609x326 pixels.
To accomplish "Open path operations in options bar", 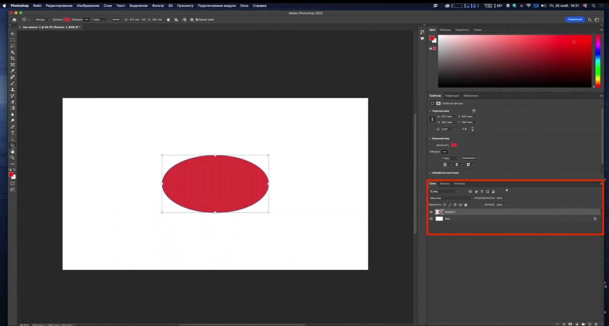I will pos(168,19).
